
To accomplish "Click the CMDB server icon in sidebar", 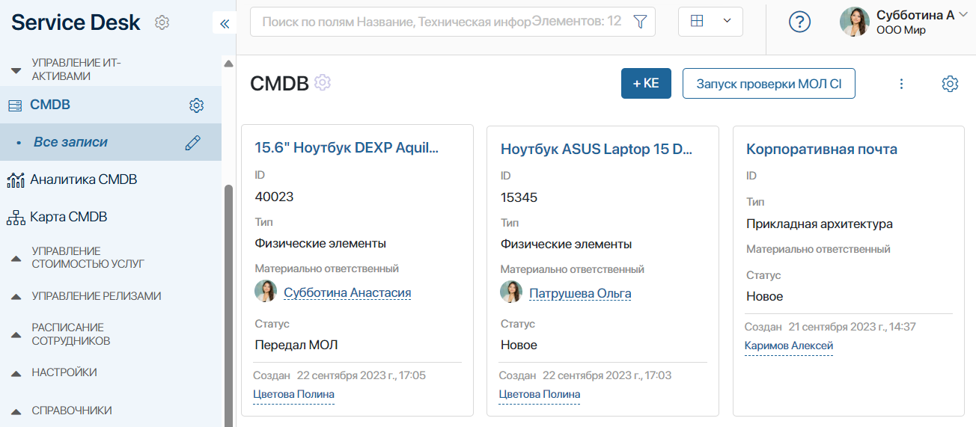I will (15, 105).
